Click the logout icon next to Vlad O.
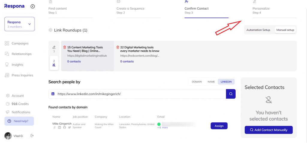This screenshot has height=143, width=307. tap(32, 136)
